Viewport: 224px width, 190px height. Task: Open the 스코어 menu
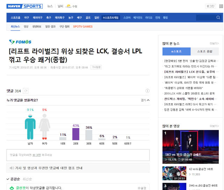pyautogui.click(x=127, y=17)
